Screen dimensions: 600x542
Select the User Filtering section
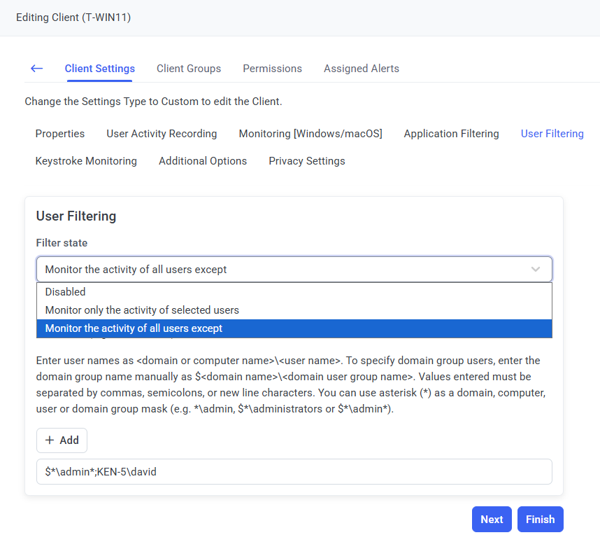pos(552,134)
